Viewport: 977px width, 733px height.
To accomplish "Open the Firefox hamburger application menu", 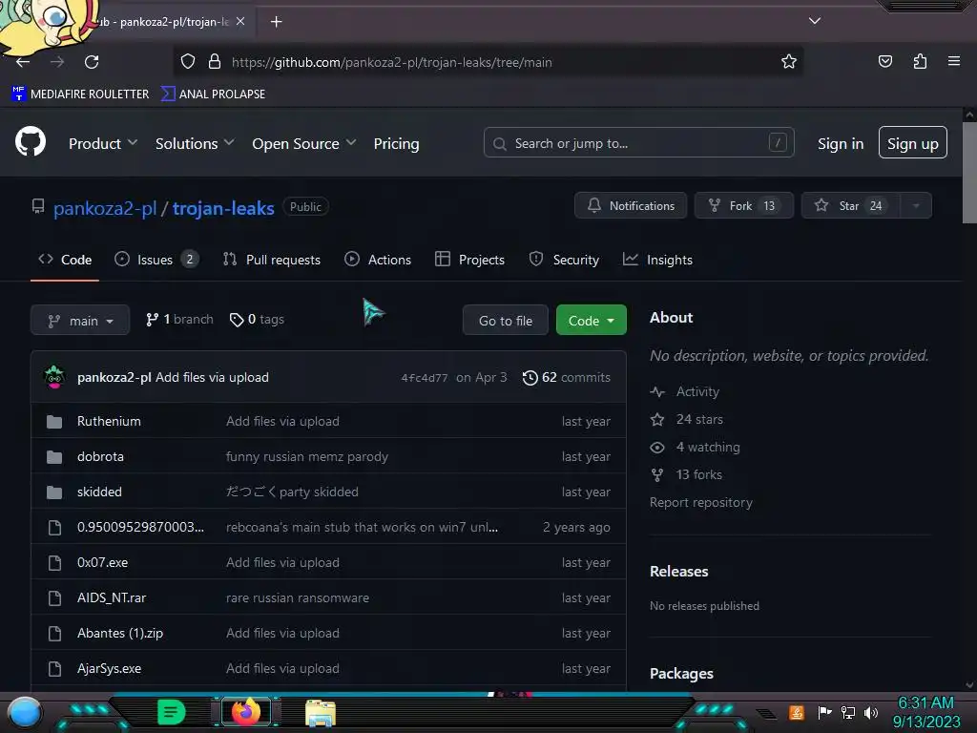I will click(x=953, y=61).
